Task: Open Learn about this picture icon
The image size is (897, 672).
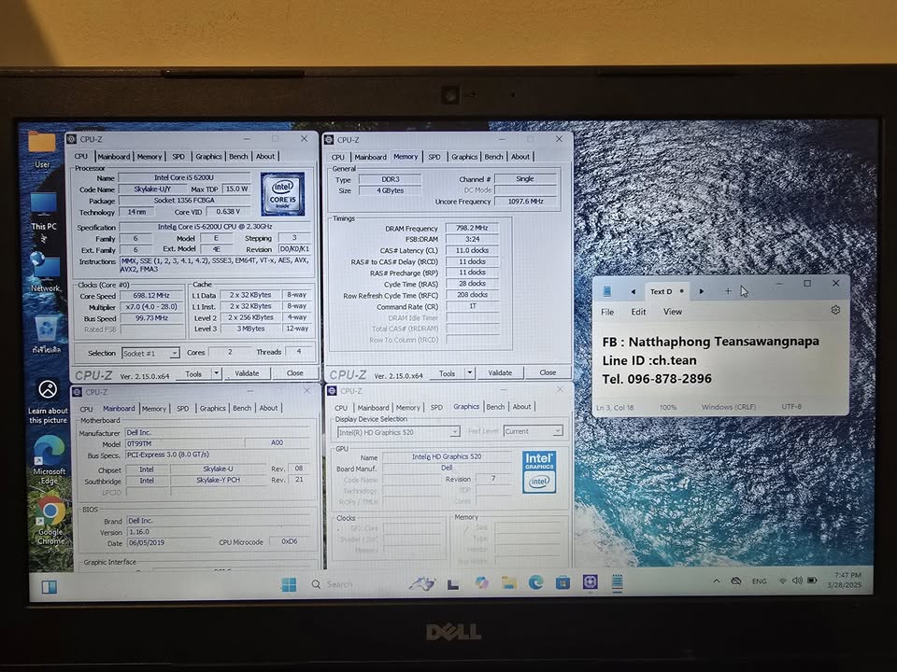Action: point(48,401)
